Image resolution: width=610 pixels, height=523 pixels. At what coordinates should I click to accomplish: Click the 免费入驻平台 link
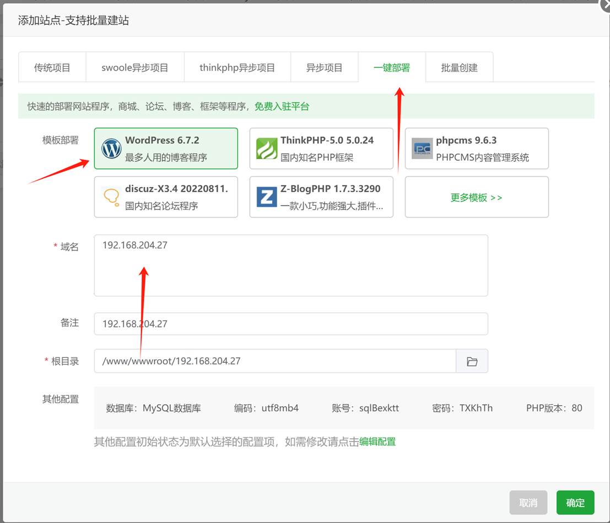282,106
